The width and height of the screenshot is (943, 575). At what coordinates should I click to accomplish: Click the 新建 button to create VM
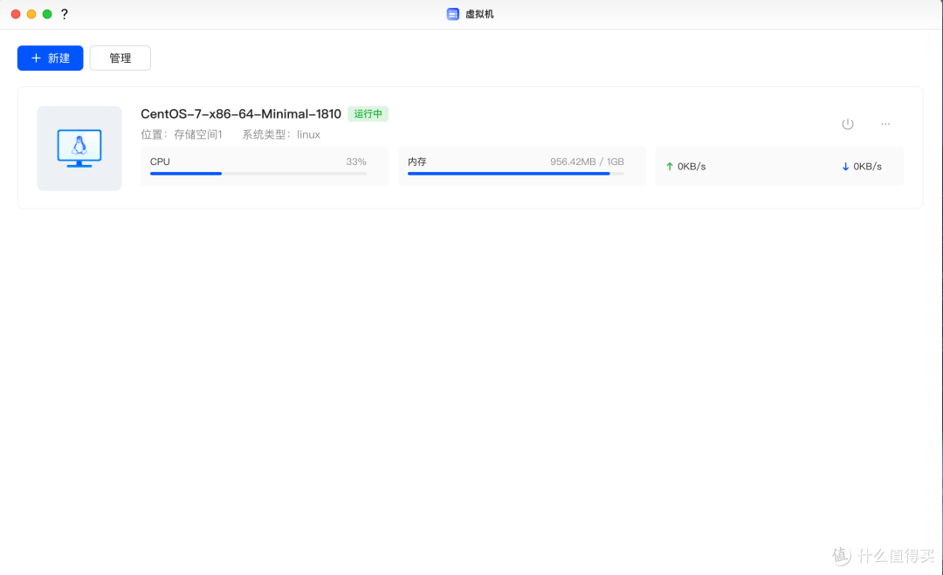coord(50,58)
